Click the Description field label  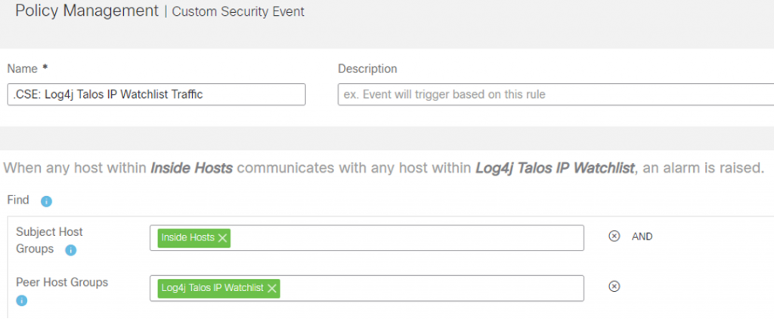[367, 69]
